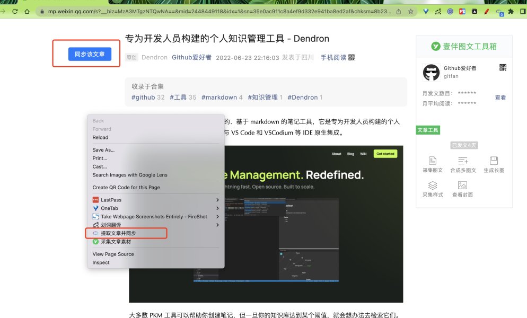Expand the OneTab submenu arrow
The image size is (527, 318).
point(217,208)
